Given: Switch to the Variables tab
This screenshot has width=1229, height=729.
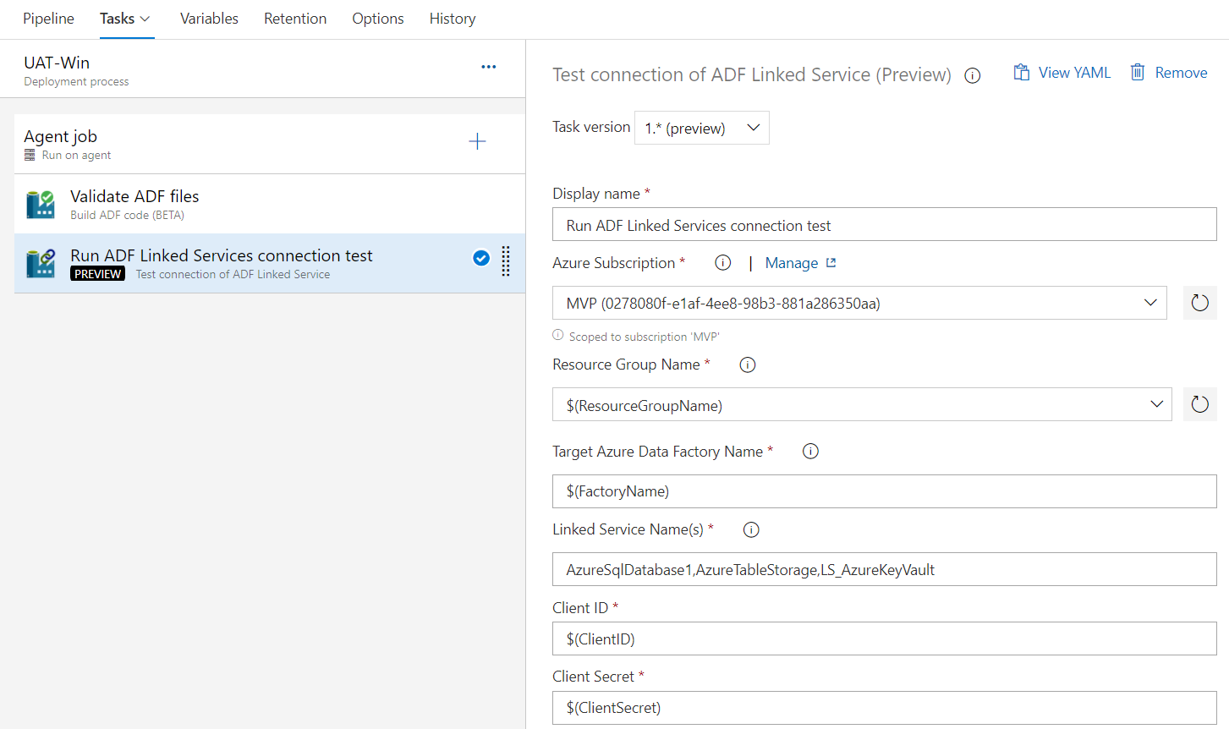Looking at the screenshot, I should 208,18.
